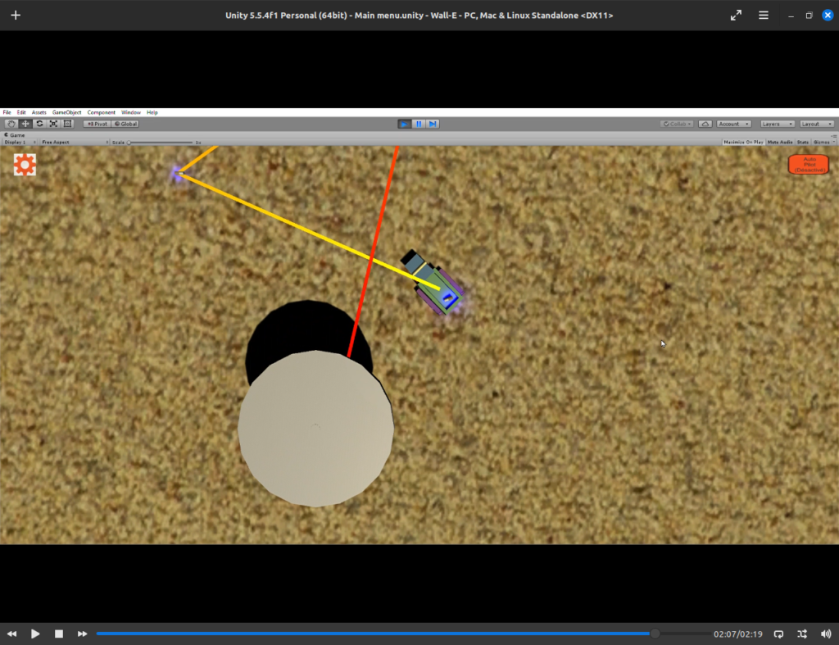Open the Layout dropdown
Image resolution: width=839 pixels, height=645 pixels.
816,124
